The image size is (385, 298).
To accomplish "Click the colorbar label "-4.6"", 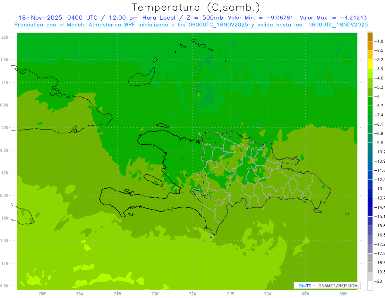I will (379, 78).
